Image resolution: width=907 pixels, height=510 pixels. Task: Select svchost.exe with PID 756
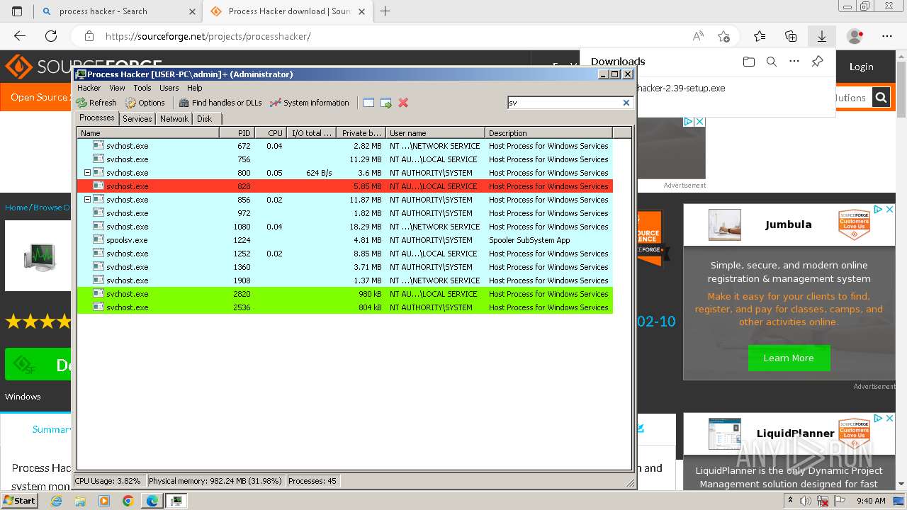[x=345, y=159]
